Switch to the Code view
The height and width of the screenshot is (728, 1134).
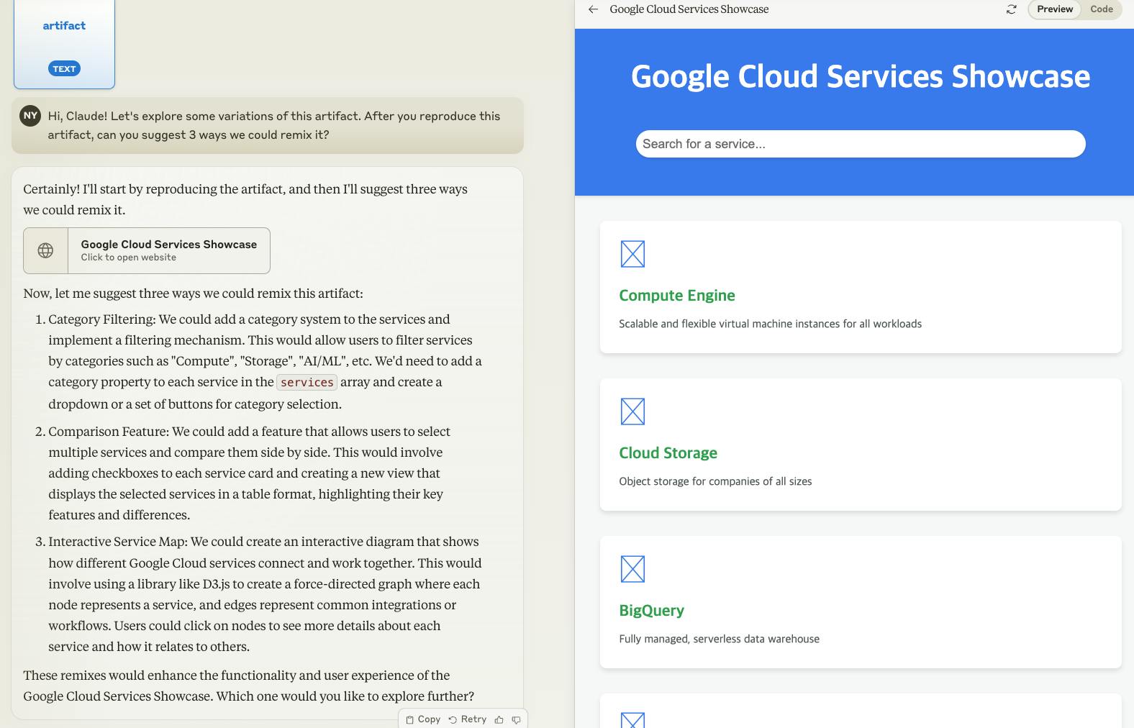coord(1101,9)
